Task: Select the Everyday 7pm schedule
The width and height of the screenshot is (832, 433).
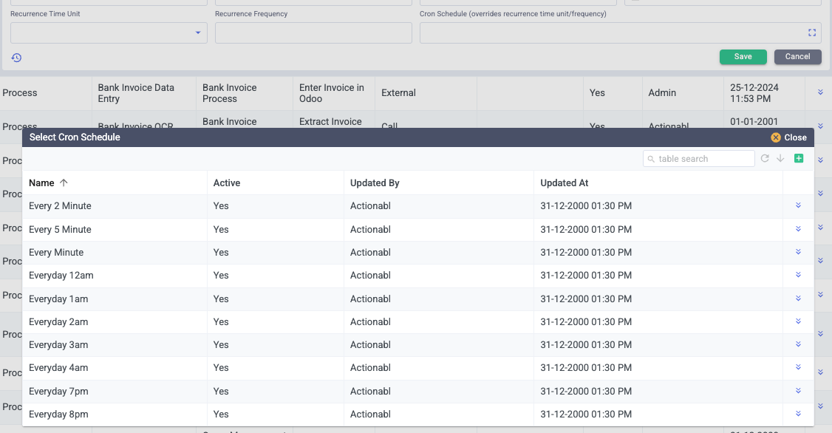Action: point(58,391)
